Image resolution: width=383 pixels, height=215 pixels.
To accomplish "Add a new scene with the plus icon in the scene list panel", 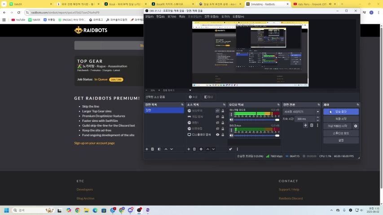I will (147, 149).
